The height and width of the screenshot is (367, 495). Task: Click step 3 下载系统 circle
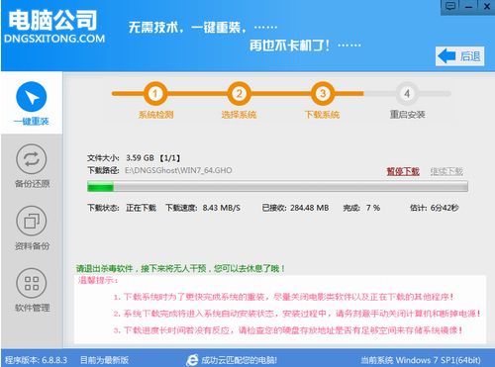pyautogui.click(x=323, y=94)
